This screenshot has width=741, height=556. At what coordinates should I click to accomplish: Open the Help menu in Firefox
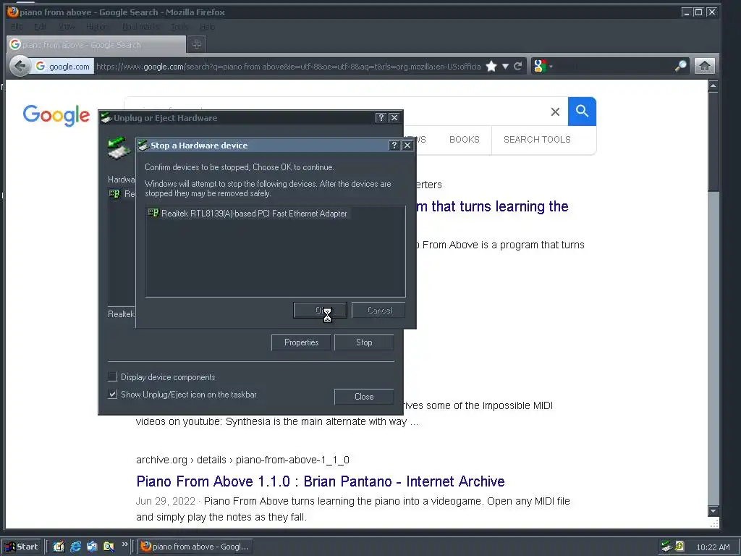click(207, 27)
